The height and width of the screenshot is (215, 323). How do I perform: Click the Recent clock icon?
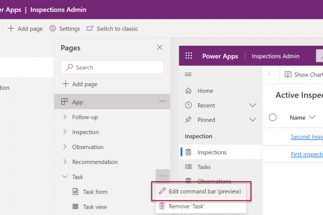click(188, 105)
